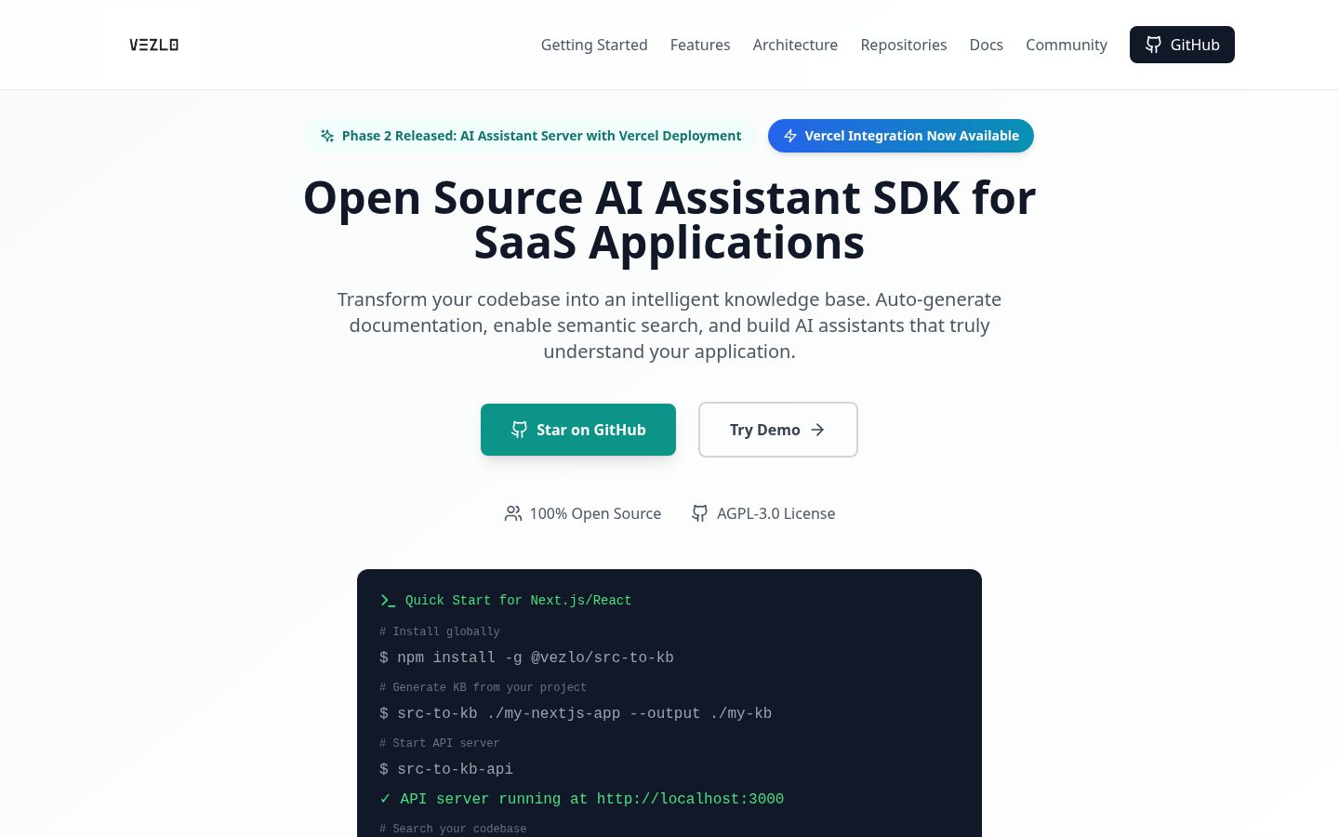Click the Try Demo button
Viewport: 1339px width, 837px height.
pos(778,430)
